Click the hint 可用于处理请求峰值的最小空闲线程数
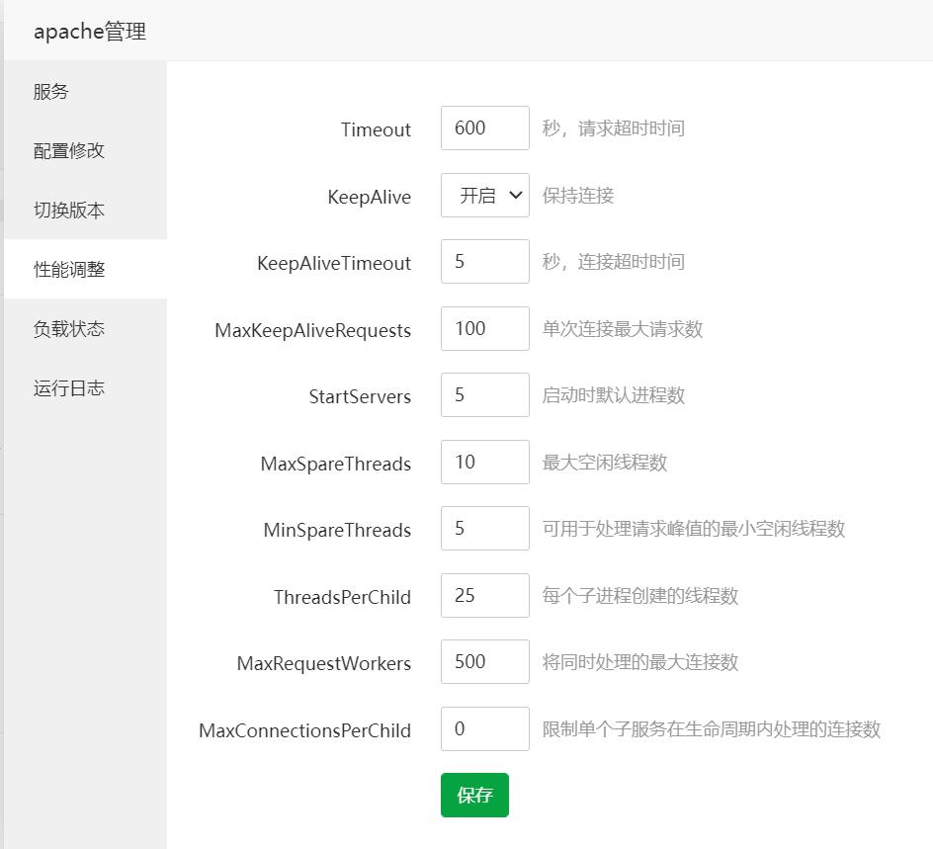The height and width of the screenshot is (849, 933). [694, 528]
